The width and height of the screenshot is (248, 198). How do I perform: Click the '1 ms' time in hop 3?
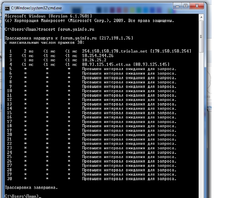[x=29, y=60]
